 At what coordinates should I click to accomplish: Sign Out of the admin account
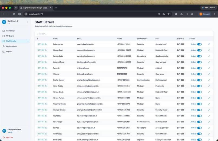click(8, 137)
